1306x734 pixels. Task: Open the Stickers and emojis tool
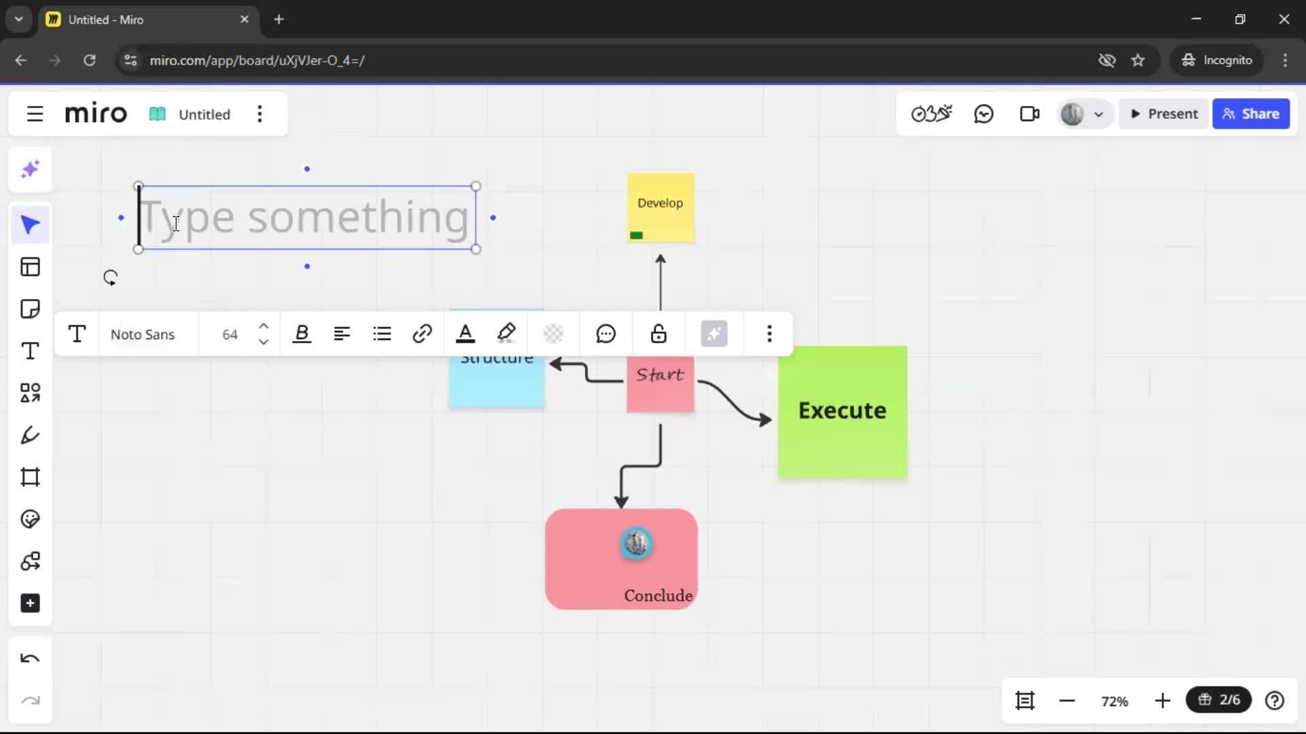(x=30, y=519)
